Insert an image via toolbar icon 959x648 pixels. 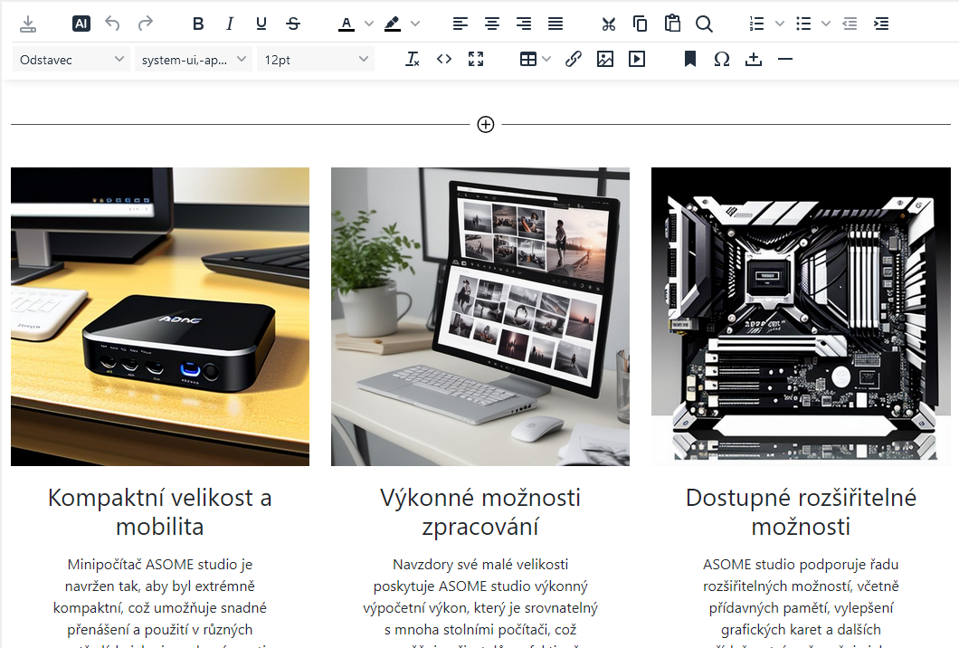(605, 60)
